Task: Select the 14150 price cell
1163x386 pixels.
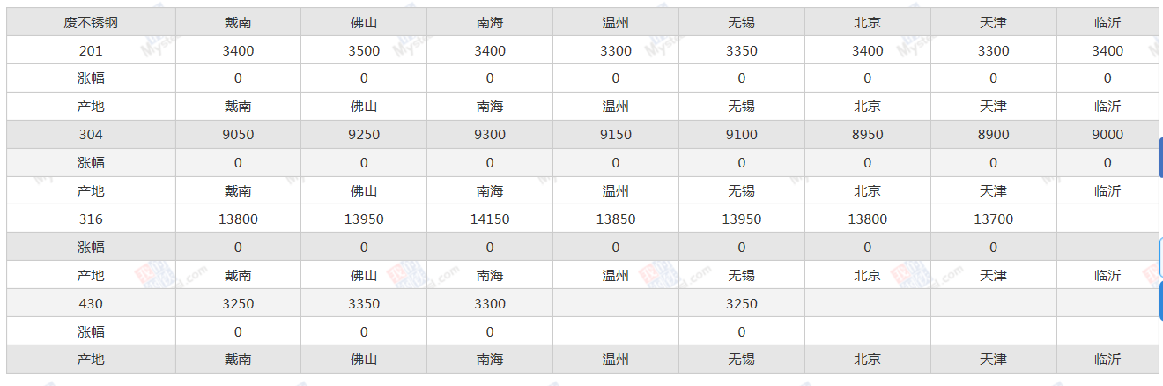Action: (490, 219)
